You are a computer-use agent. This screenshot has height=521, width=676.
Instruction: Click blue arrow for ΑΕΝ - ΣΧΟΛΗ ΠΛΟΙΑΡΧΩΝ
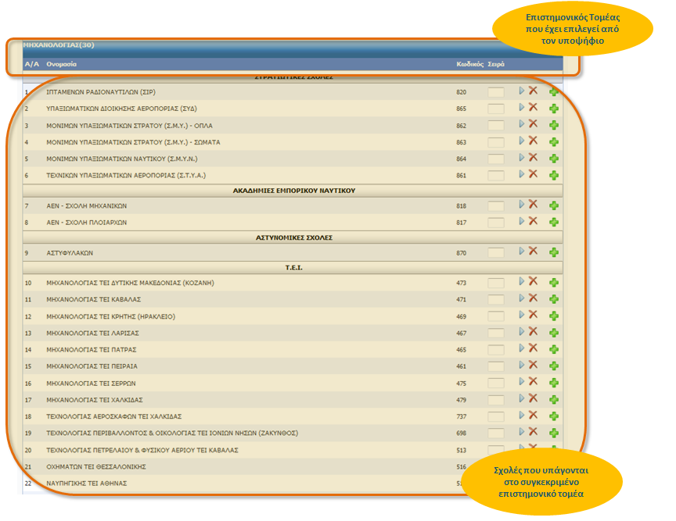[522, 221]
